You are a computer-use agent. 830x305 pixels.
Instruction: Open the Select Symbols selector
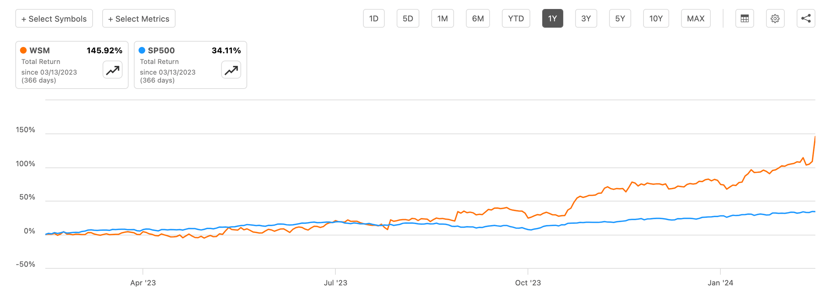[x=54, y=19]
